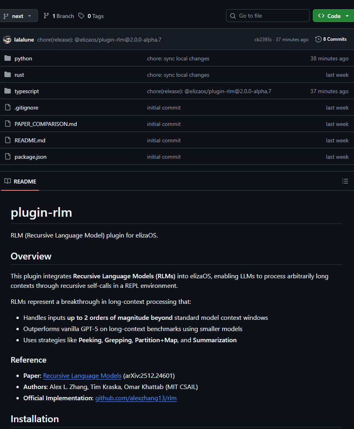This screenshot has height=429, width=354.
Task: Click the history clock icon
Action: tap(318, 39)
